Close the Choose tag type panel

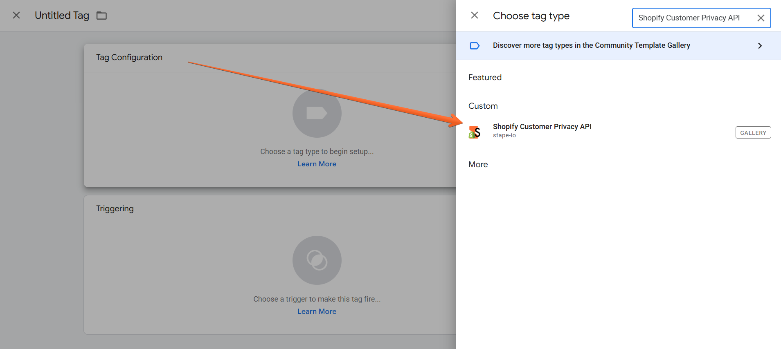pyautogui.click(x=475, y=15)
